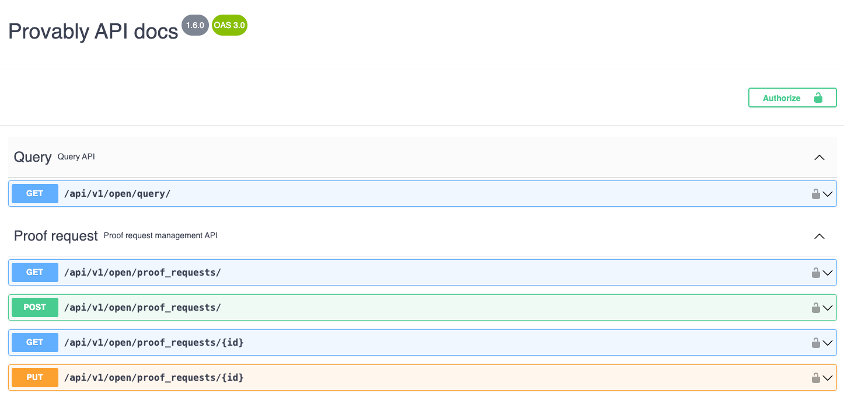Click lock icon on POST proof_requests row
The height and width of the screenshot is (400, 844).
coord(815,308)
